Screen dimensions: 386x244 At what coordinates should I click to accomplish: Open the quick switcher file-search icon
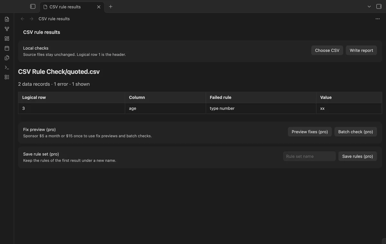[7, 19]
